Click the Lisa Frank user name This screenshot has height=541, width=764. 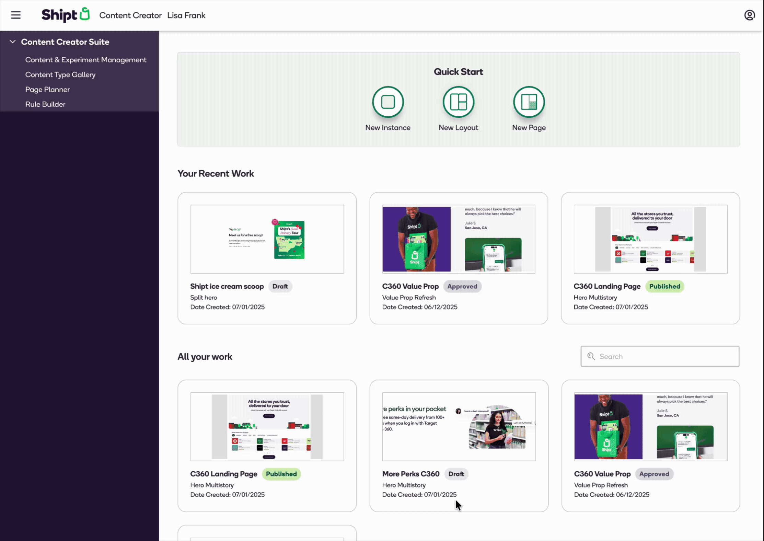186,15
